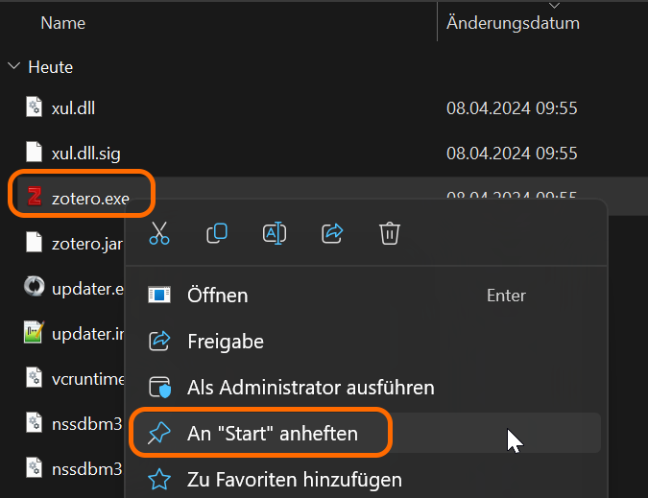Select Zu Favoriten hinzufügen

coord(294,479)
